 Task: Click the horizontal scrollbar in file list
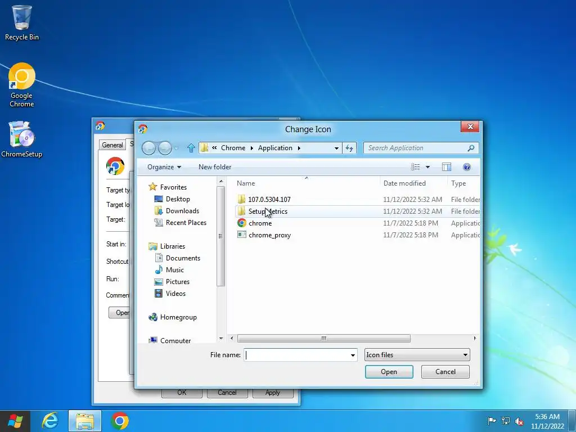tap(323, 338)
